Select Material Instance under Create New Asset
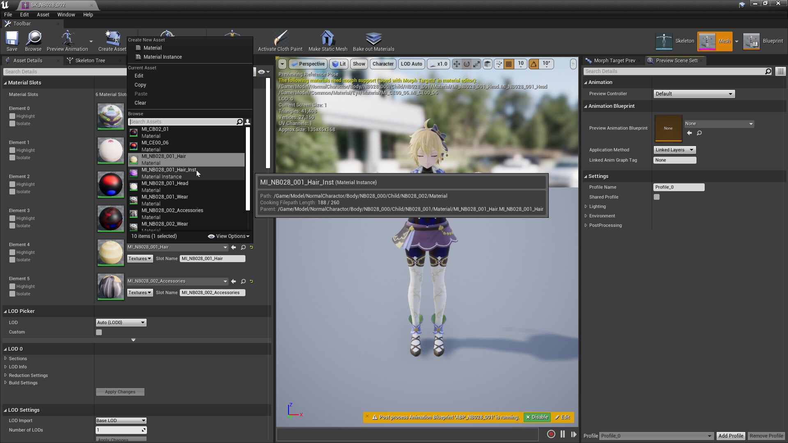Image resolution: width=788 pixels, height=443 pixels. (163, 57)
